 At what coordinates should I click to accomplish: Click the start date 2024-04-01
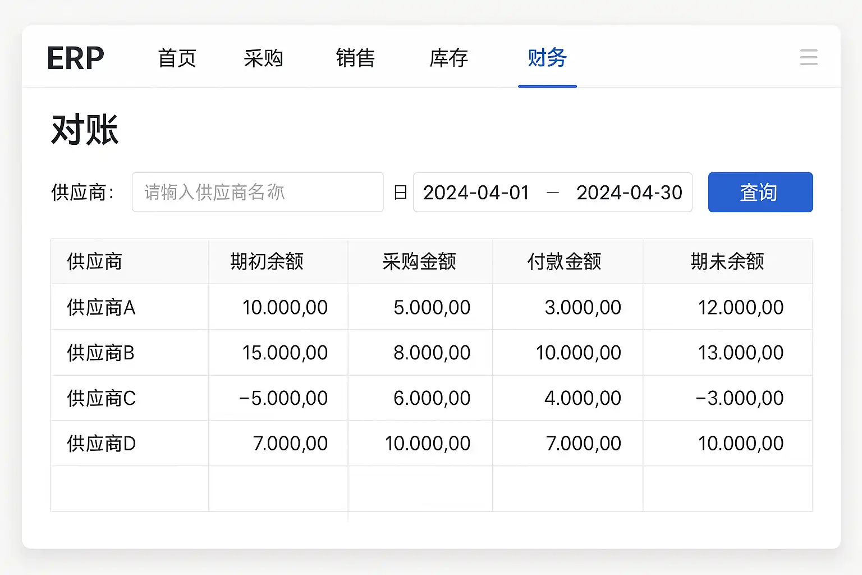tap(476, 193)
